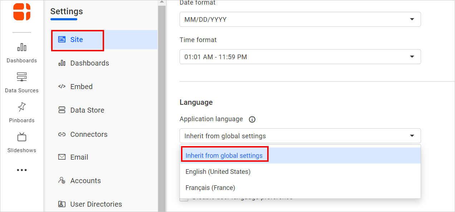This screenshot has height=212, width=455.
Task: Select English (United States) as the language
Action: pos(217,171)
